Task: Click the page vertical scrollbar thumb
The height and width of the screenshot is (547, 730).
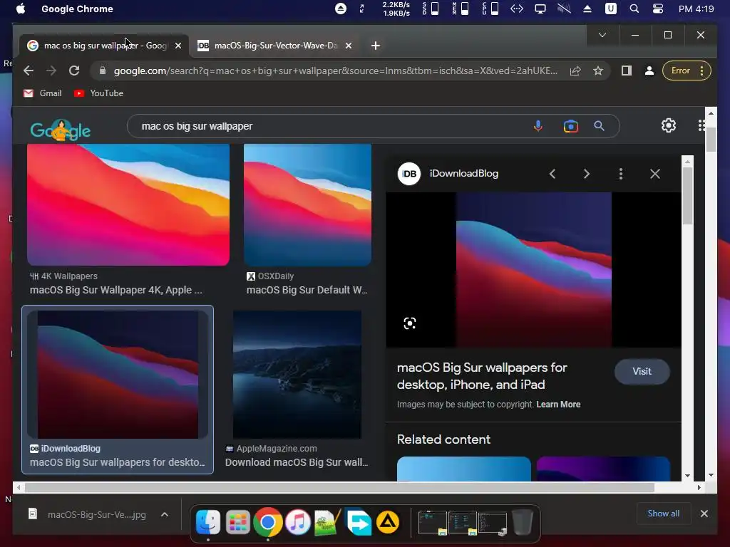Action: click(x=711, y=139)
